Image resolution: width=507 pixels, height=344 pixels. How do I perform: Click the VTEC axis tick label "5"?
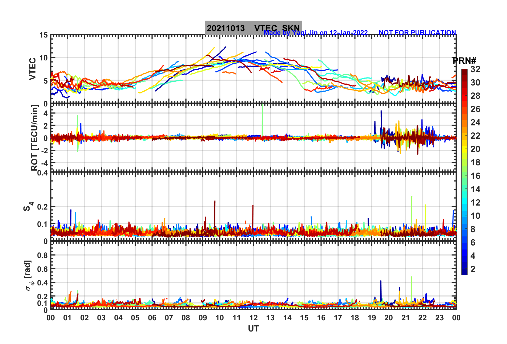pos(46,81)
